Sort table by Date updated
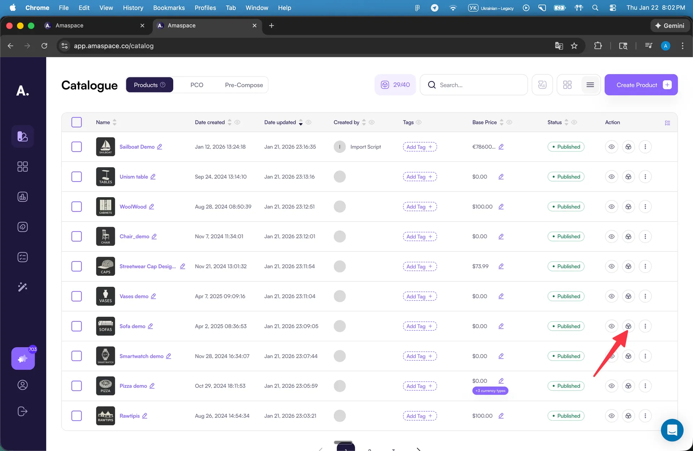This screenshot has width=693, height=451. click(x=301, y=122)
